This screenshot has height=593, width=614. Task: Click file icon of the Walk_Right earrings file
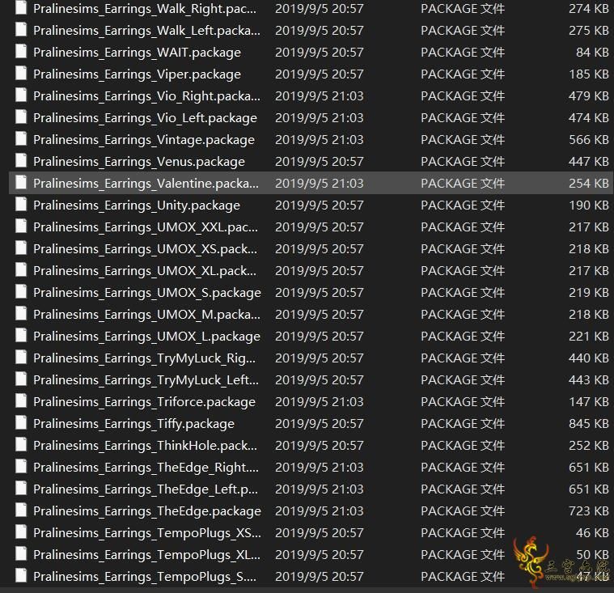click(21, 8)
